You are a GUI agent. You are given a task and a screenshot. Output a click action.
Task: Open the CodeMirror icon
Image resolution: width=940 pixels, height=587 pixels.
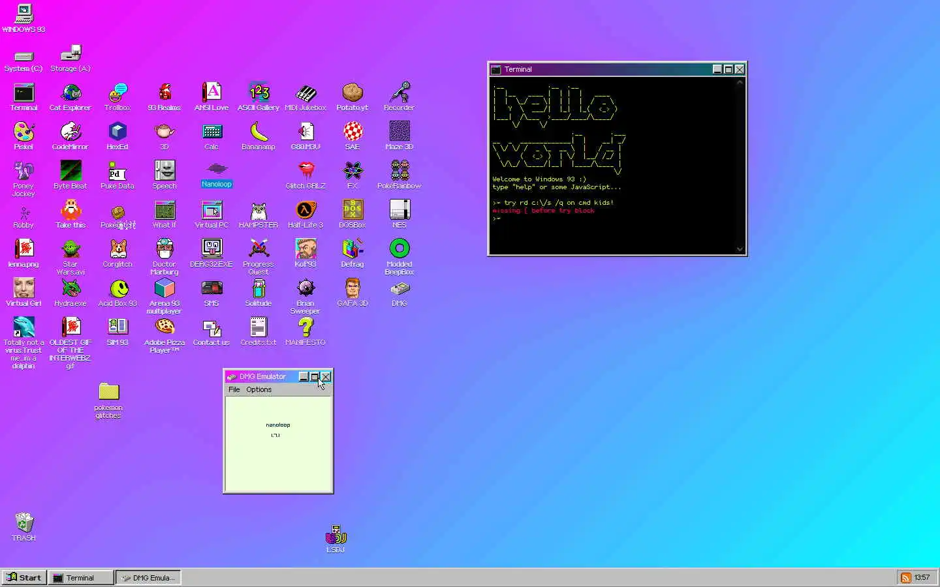(70, 136)
